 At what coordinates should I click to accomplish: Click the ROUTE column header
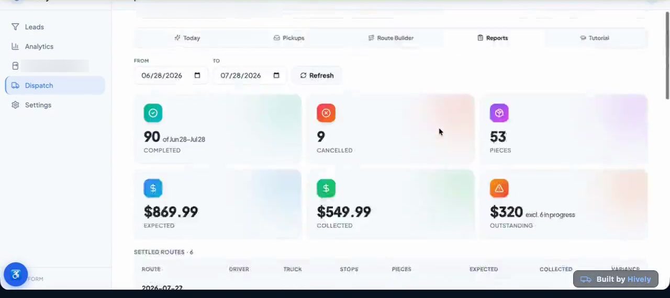tap(151, 269)
